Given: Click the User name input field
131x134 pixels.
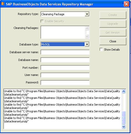Looking at the screenshot, I should (65, 75).
